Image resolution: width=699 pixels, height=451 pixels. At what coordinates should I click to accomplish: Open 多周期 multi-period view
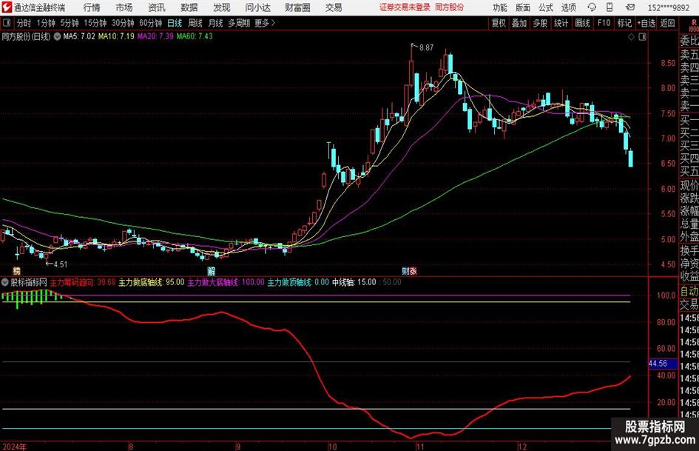tap(239, 23)
